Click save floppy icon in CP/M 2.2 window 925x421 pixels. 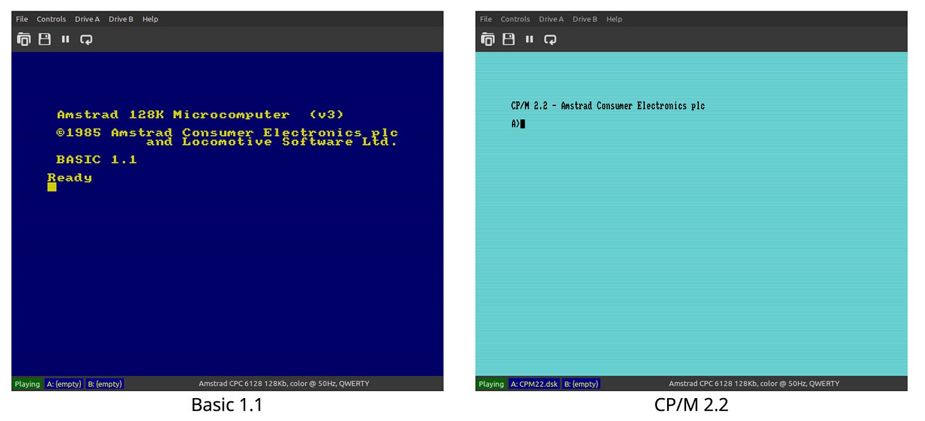coord(508,39)
